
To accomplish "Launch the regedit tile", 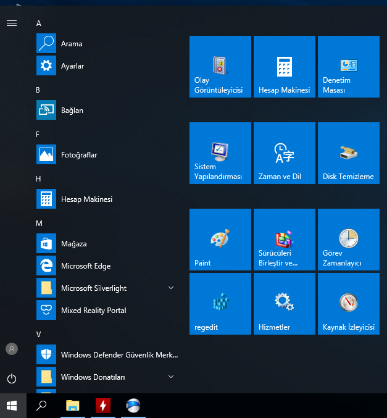I will click(220, 304).
